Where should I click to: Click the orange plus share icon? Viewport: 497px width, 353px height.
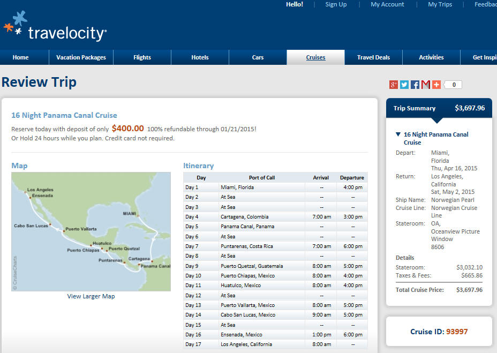[436, 85]
